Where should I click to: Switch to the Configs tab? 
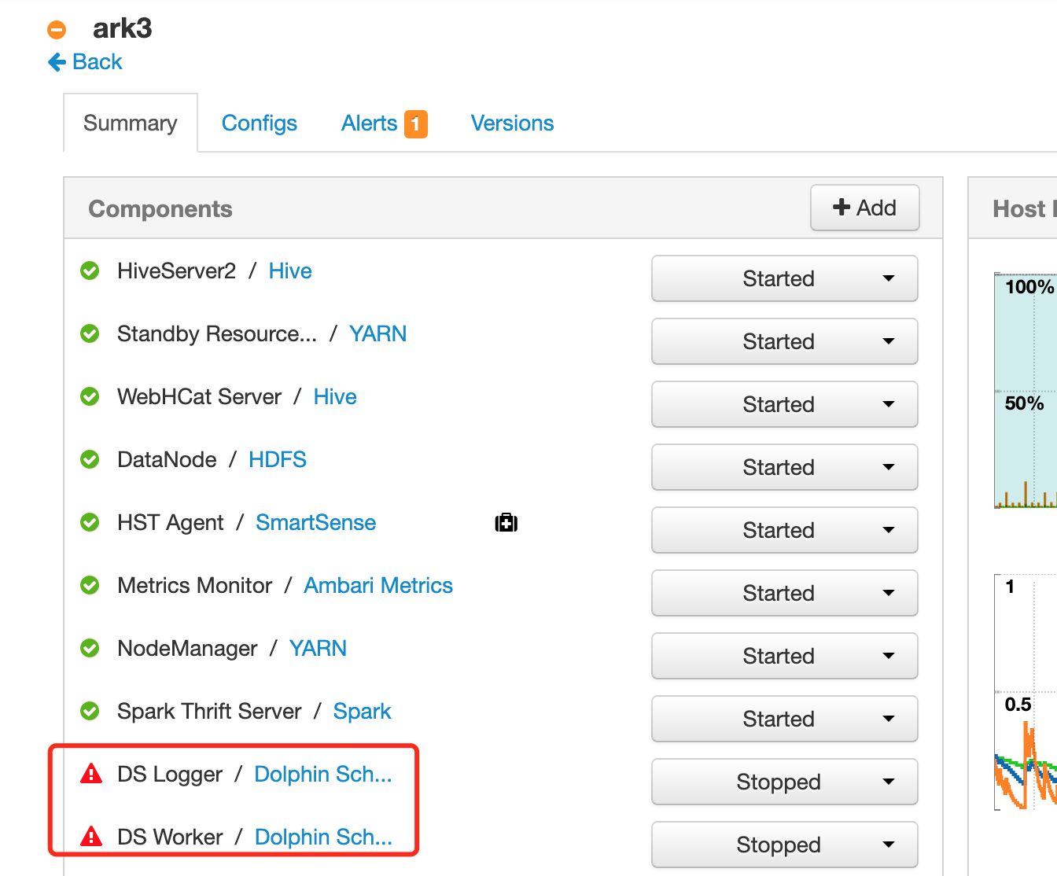(259, 123)
